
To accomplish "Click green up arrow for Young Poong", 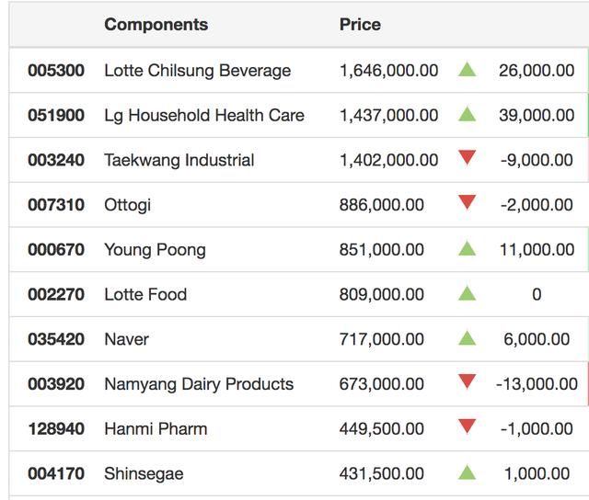I will [468, 249].
